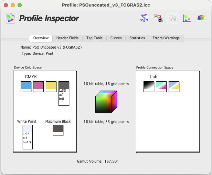Click the White Point swatch
This screenshot has height=175, width=212.
[x=27, y=137]
